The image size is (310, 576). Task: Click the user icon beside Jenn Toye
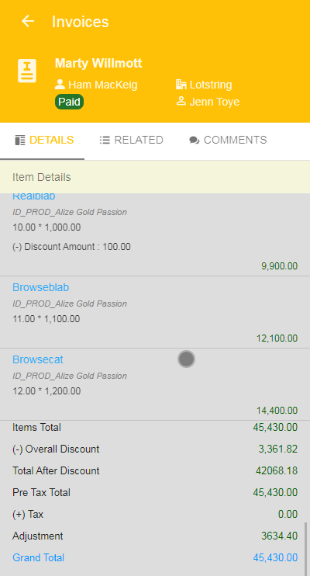tap(181, 101)
